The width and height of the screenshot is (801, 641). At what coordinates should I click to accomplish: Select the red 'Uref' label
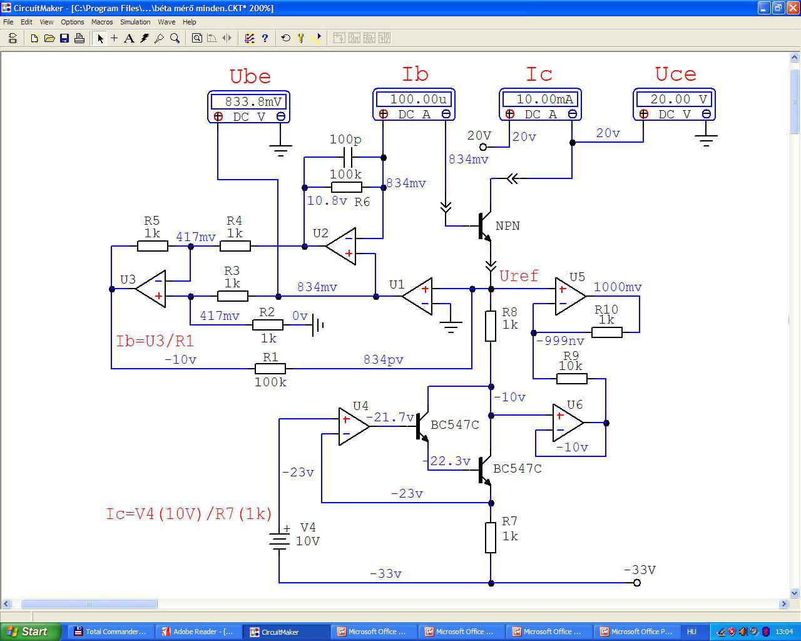(x=519, y=276)
